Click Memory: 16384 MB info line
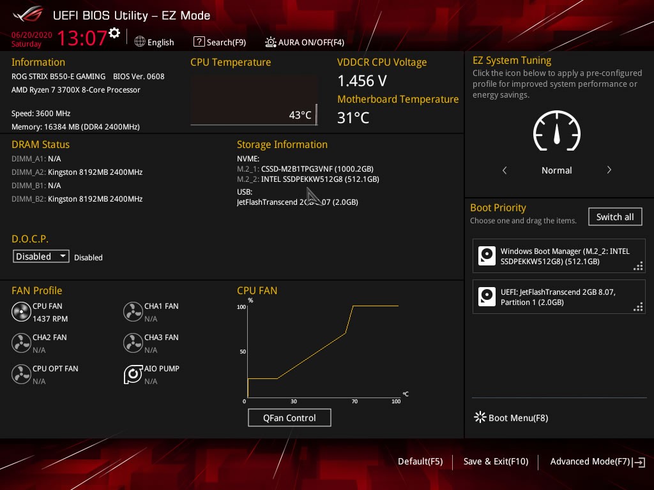 point(75,127)
